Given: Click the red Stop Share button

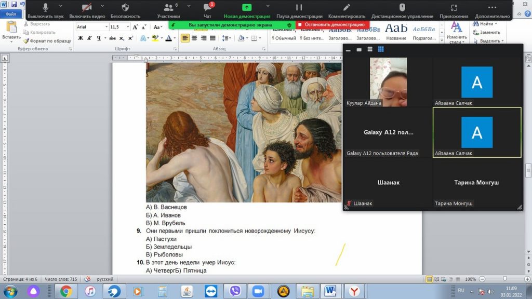Looking at the screenshot, I should 333,24.
